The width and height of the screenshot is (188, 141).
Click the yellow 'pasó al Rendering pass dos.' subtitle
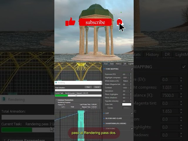point(94,133)
